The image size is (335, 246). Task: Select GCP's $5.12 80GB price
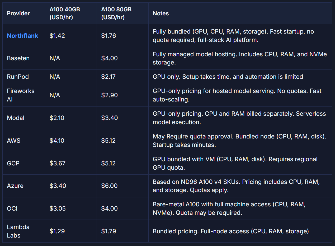pos(108,163)
